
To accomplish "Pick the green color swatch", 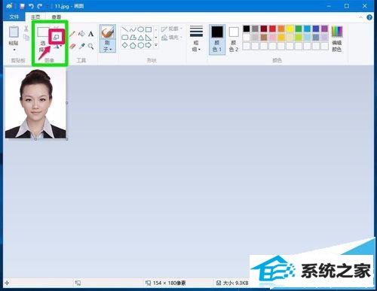I will click(x=299, y=29).
